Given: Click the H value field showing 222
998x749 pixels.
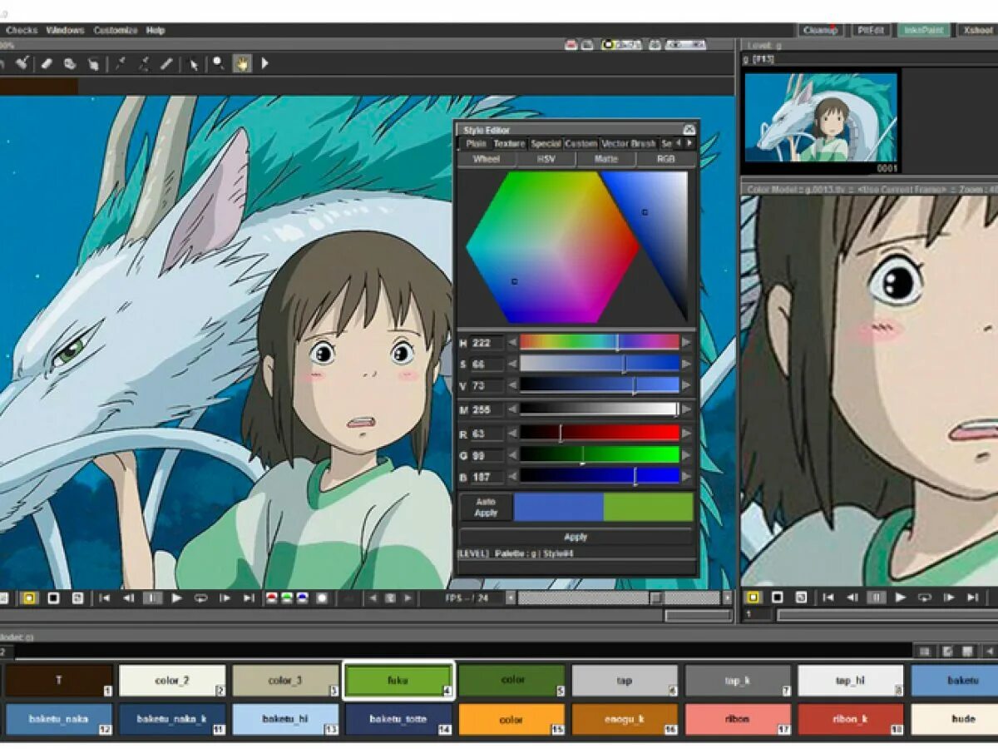Looking at the screenshot, I should tap(487, 343).
